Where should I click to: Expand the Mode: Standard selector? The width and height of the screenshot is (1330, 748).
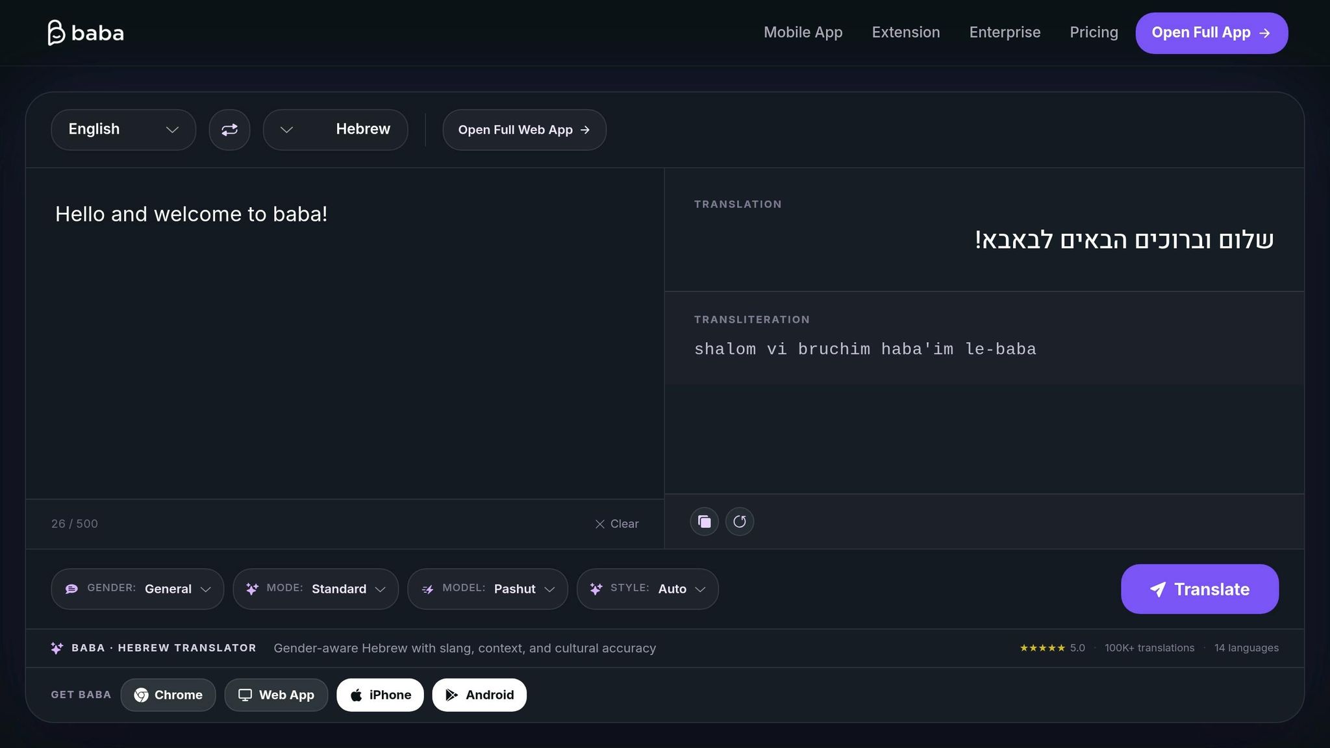[316, 589]
